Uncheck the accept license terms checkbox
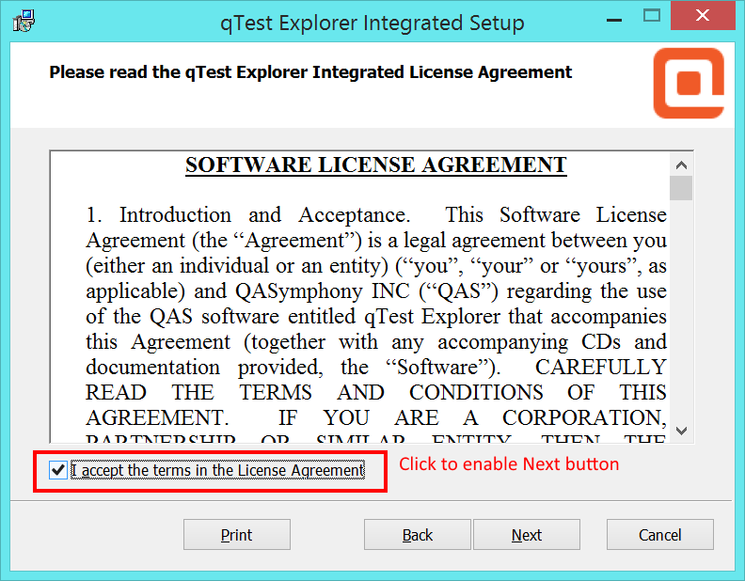Image resolution: width=745 pixels, height=581 pixels. pyautogui.click(x=58, y=470)
